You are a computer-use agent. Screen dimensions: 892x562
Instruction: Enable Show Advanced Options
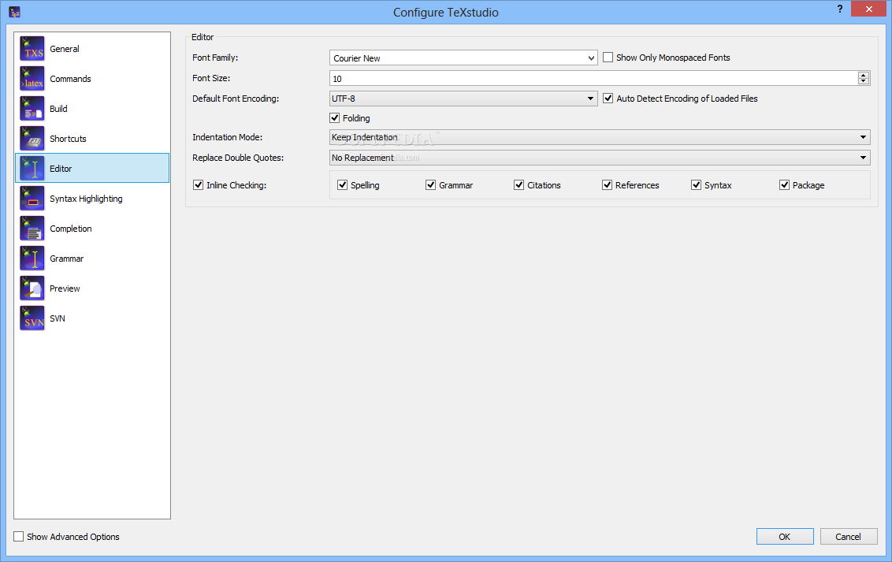tap(19, 537)
